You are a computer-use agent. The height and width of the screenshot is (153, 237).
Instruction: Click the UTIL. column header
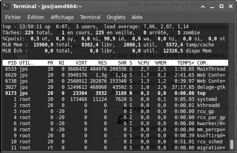tap(26, 63)
